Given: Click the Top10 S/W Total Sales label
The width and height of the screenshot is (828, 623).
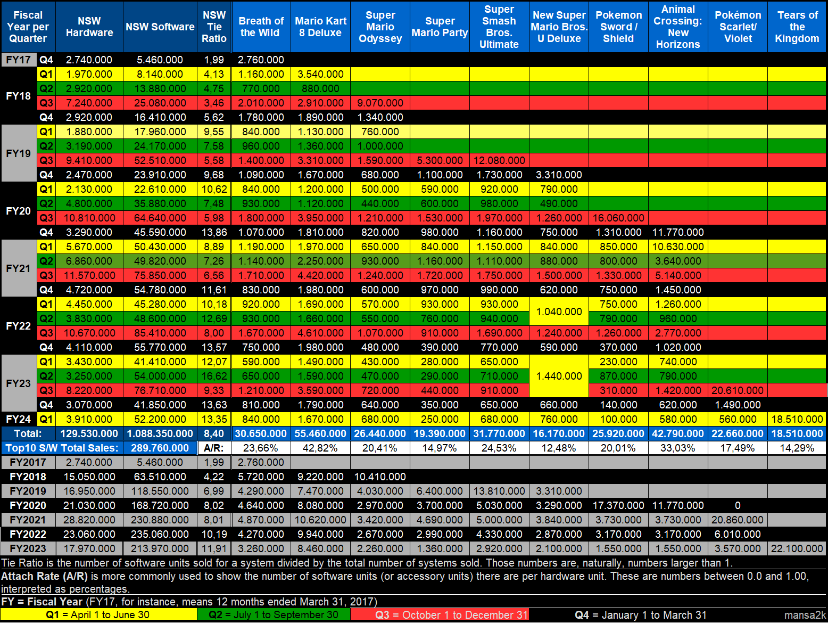Looking at the screenshot, I should tap(62, 448).
